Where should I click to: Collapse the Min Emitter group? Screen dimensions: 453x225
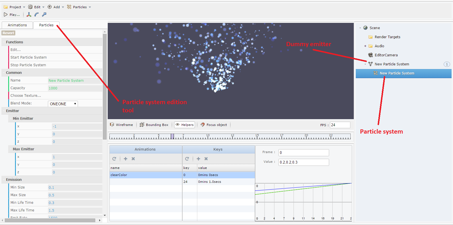click(x=55, y=118)
